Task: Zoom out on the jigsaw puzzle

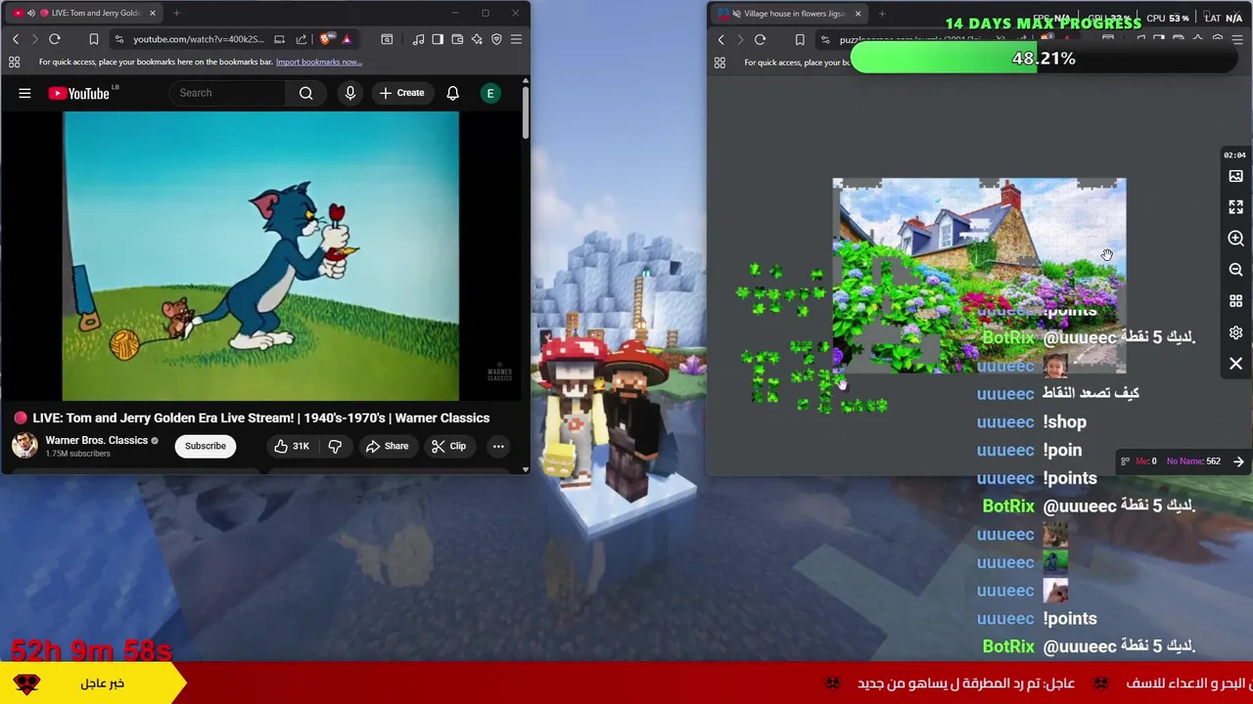Action: [x=1235, y=270]
